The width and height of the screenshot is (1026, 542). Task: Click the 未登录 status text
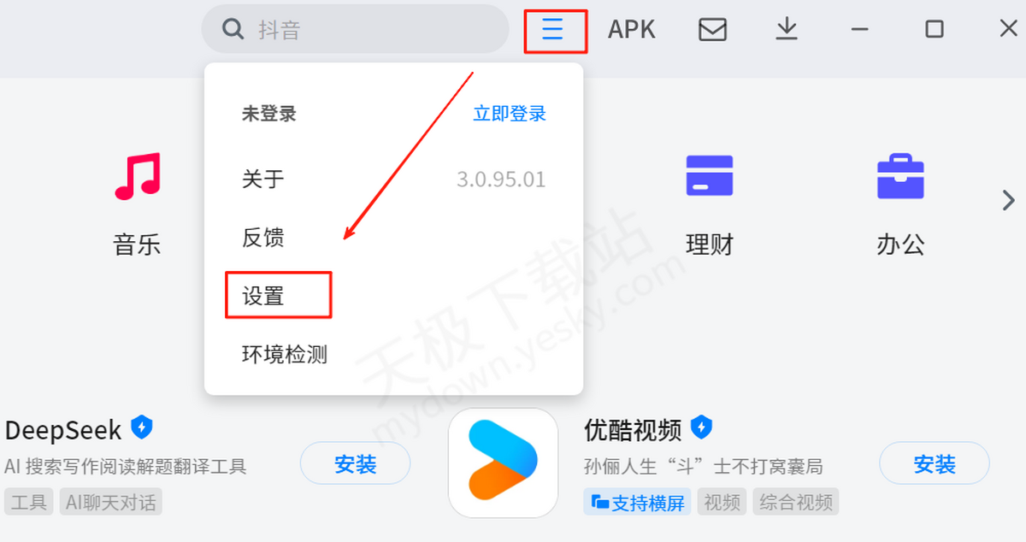pos(268,114)
